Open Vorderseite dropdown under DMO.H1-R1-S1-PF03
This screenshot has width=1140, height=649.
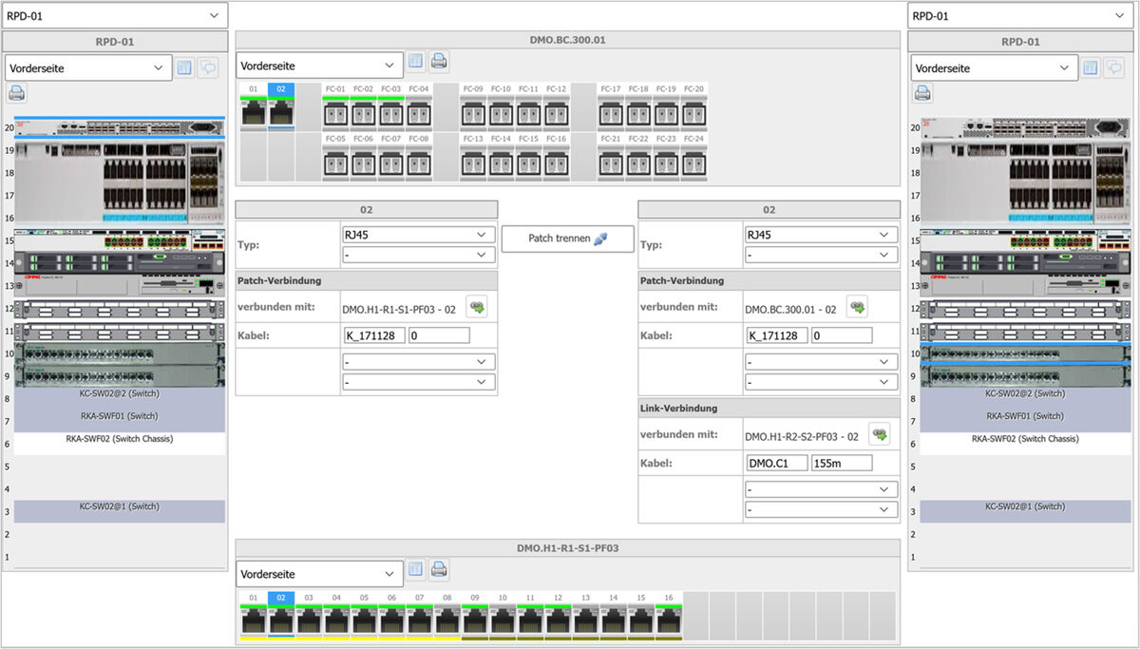[320, 574]
